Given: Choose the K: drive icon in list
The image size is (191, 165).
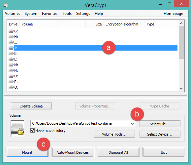Looking at the screenshot, I should tap(11, 54).
